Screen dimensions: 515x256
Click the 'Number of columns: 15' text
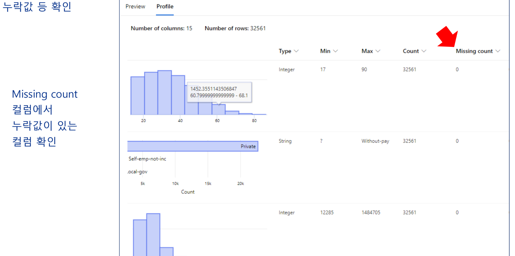click(x=161, y=28)
